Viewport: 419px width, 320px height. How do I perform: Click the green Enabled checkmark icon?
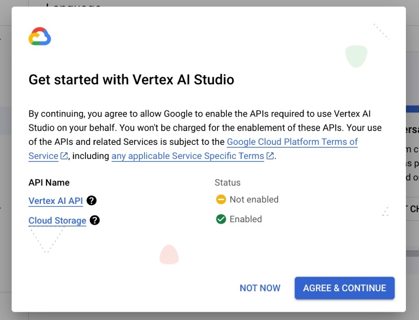[221, 219]
